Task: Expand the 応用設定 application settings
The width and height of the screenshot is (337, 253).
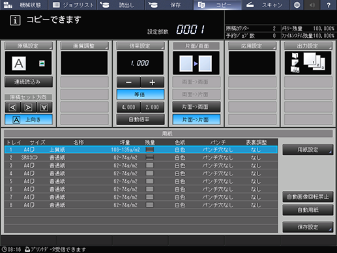Action: [x=252, y=46]
